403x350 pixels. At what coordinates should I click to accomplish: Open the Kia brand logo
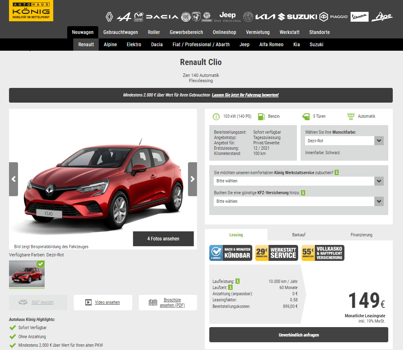[265, 17]
